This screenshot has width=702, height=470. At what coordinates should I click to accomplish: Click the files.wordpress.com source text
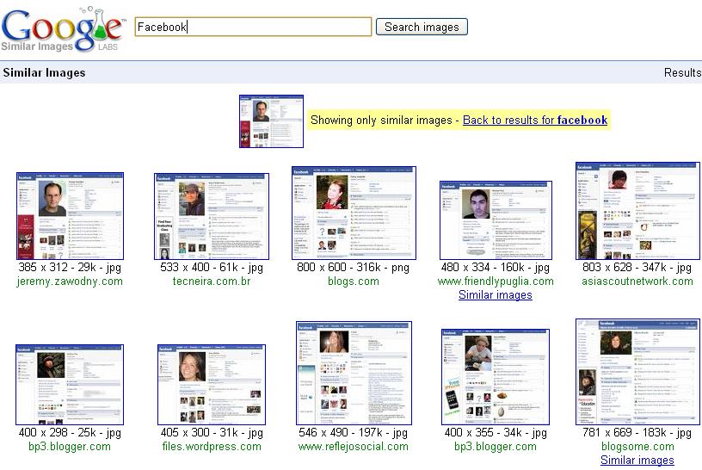pyautogui.click(x=212, y=447)
